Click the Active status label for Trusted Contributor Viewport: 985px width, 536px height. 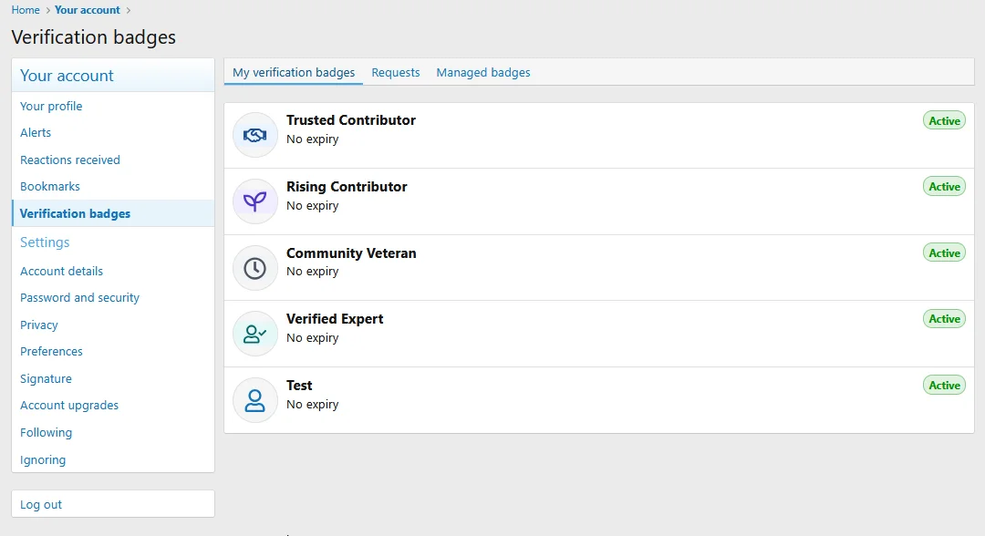point(944,120)
